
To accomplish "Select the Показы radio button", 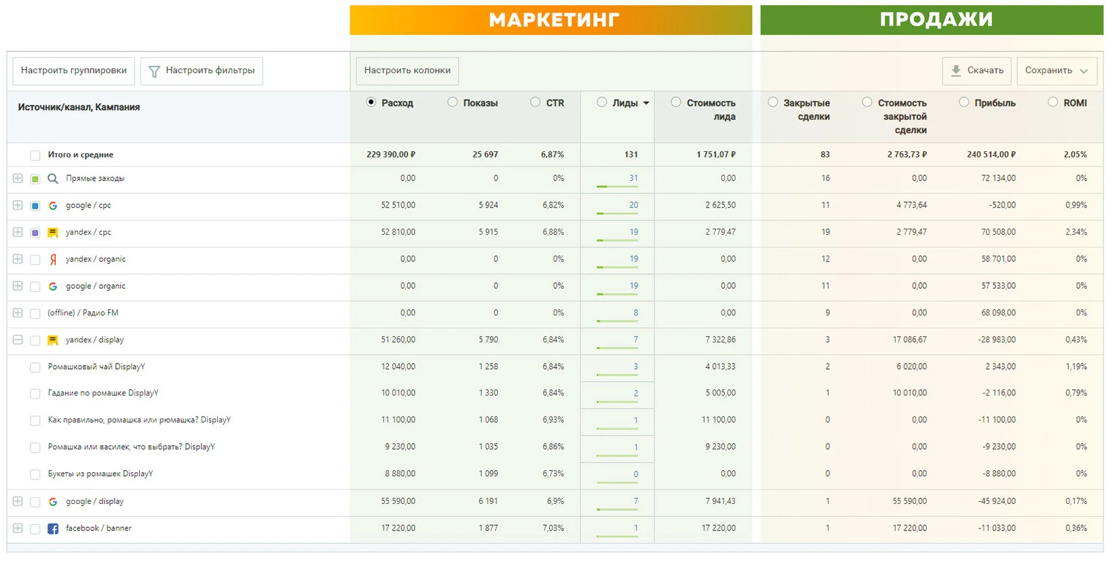I will [453, 102].
